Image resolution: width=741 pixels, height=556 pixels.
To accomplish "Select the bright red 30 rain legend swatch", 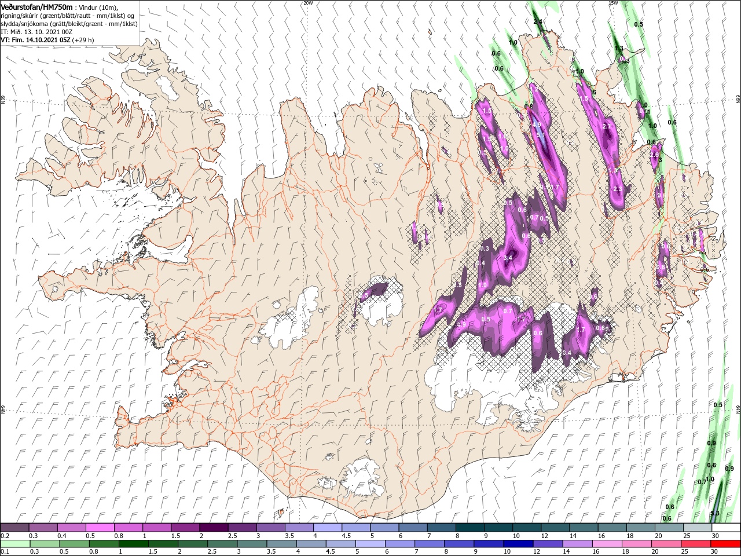I will [x=725, y=544].
